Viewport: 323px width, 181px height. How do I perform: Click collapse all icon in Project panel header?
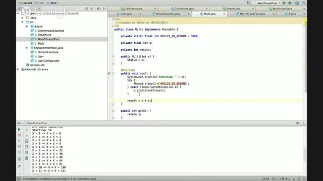(92, 9)
